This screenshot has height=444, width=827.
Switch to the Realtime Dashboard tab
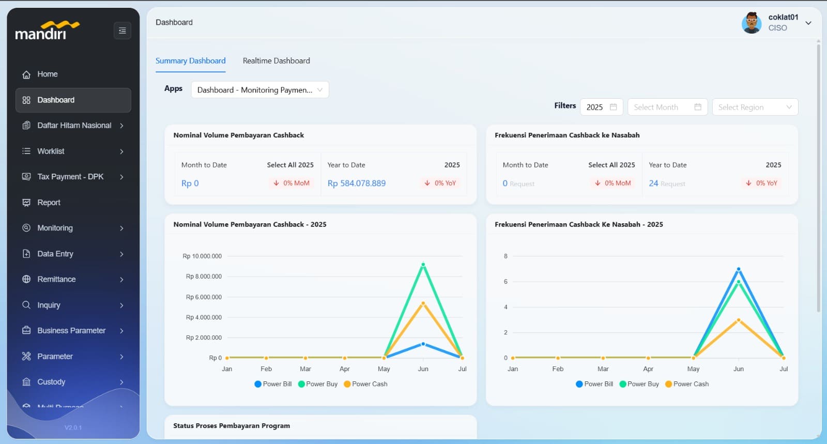click(277, 60)
